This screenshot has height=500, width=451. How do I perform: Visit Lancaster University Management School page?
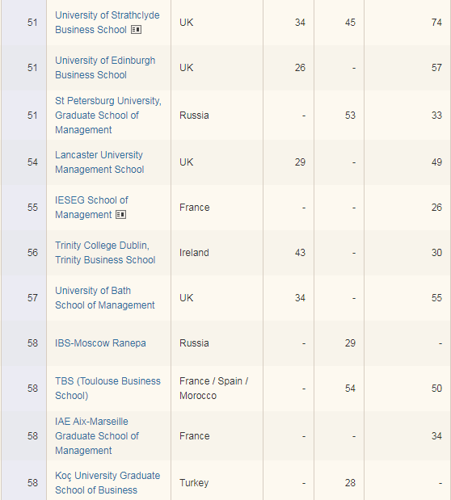(x=99, y=162)
